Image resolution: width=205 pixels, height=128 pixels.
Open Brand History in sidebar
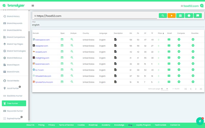(x=13, y=16)
